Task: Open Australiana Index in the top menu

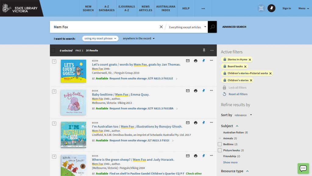Action: (166, 8)
